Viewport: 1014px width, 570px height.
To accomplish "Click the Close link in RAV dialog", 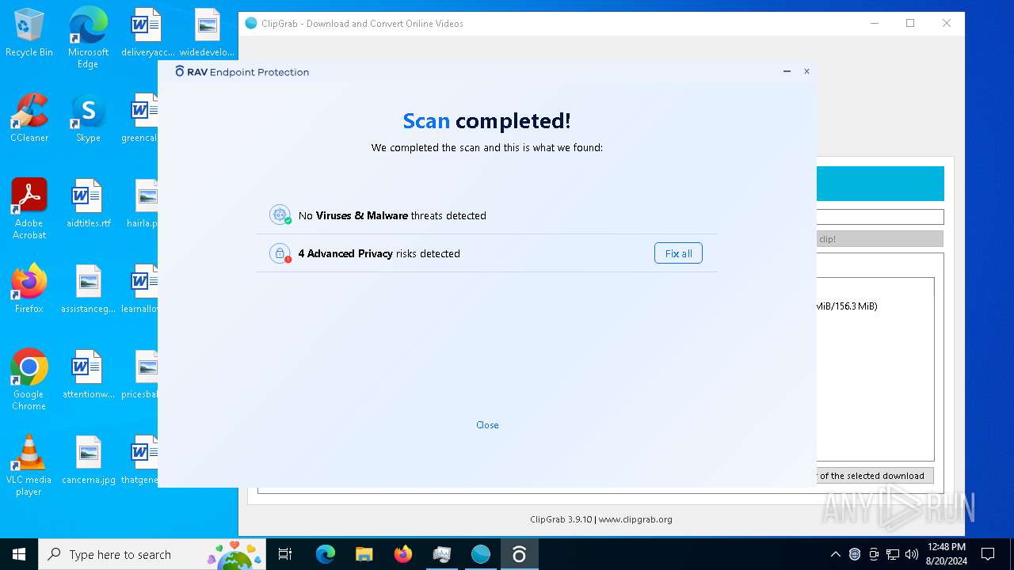I will pos(487,425).
